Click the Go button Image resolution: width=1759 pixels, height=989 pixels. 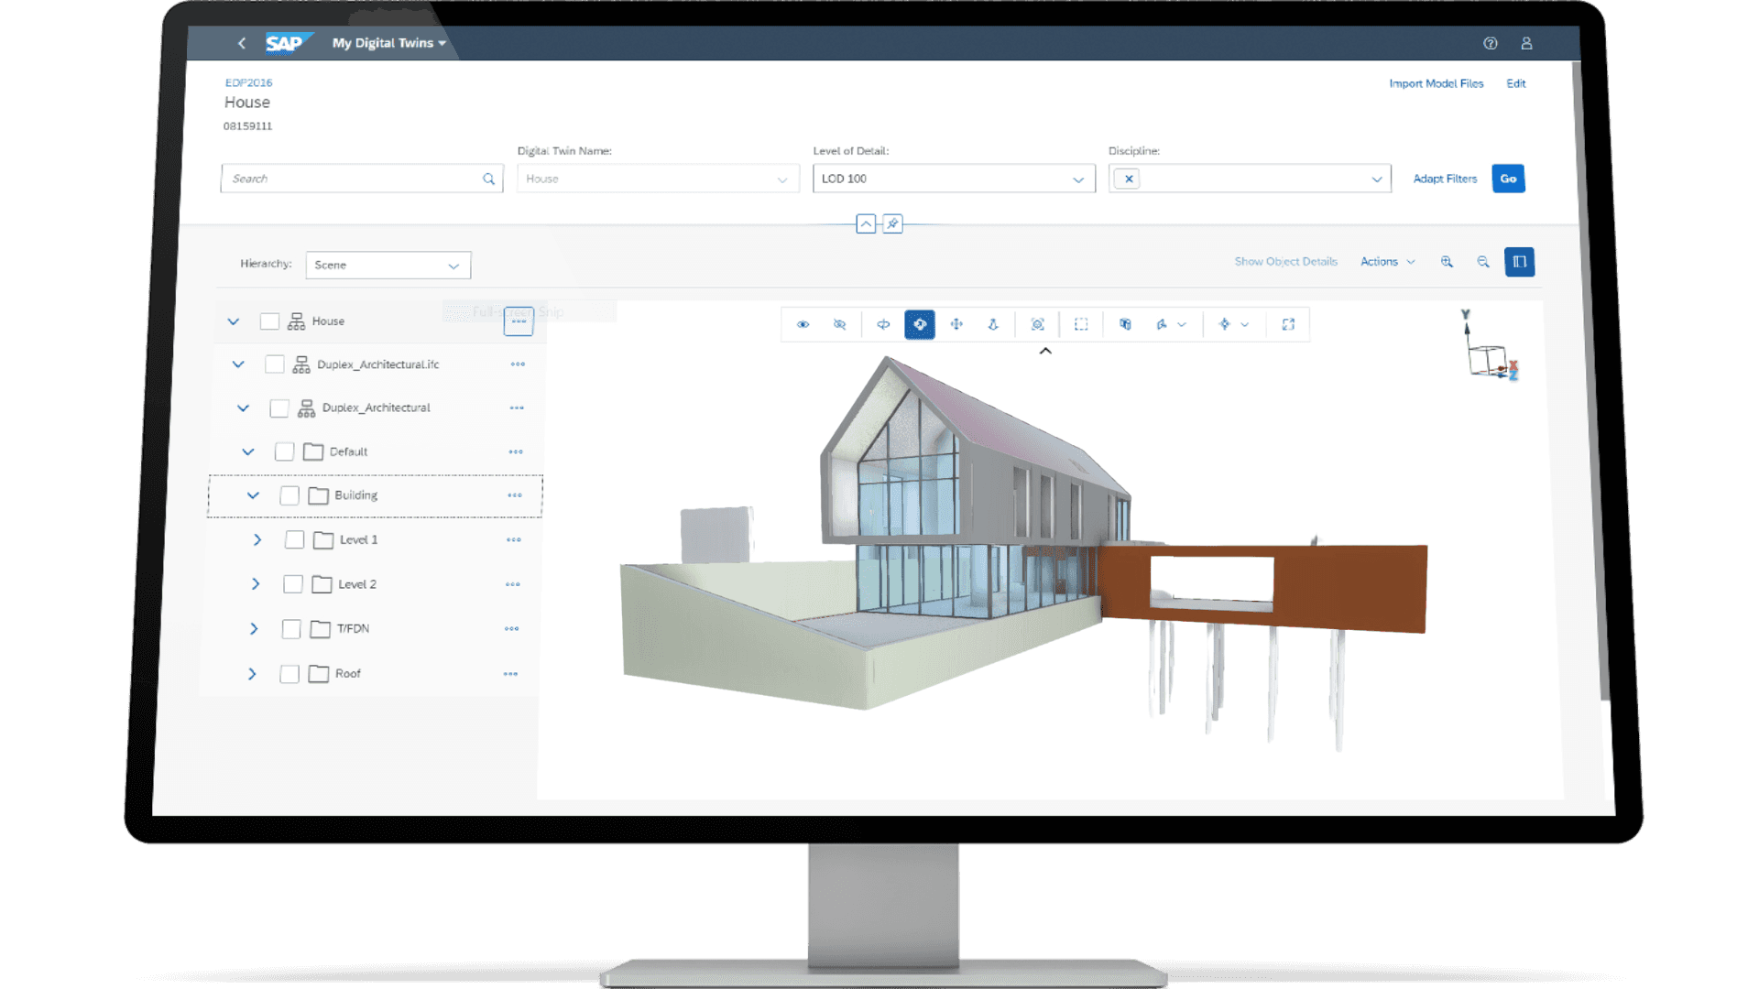tap(1508, 179)
